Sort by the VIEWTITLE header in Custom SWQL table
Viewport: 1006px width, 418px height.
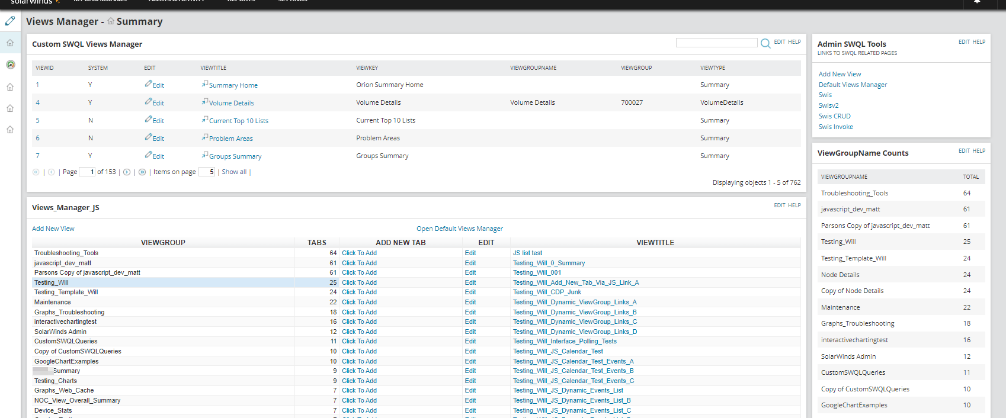coord(213,68)
